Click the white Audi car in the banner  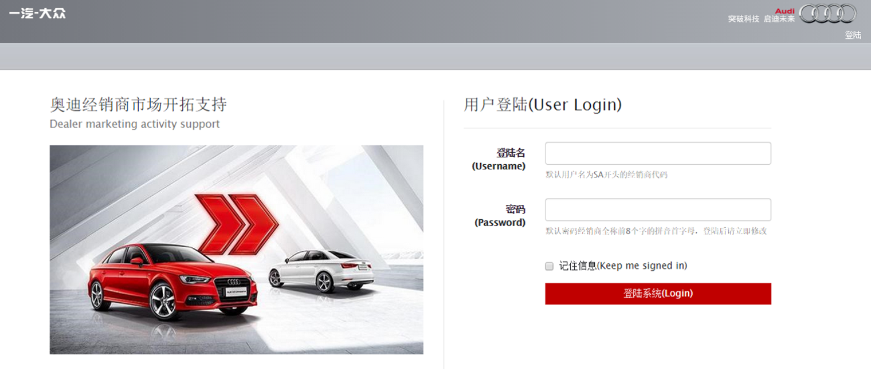click(321, 271)
